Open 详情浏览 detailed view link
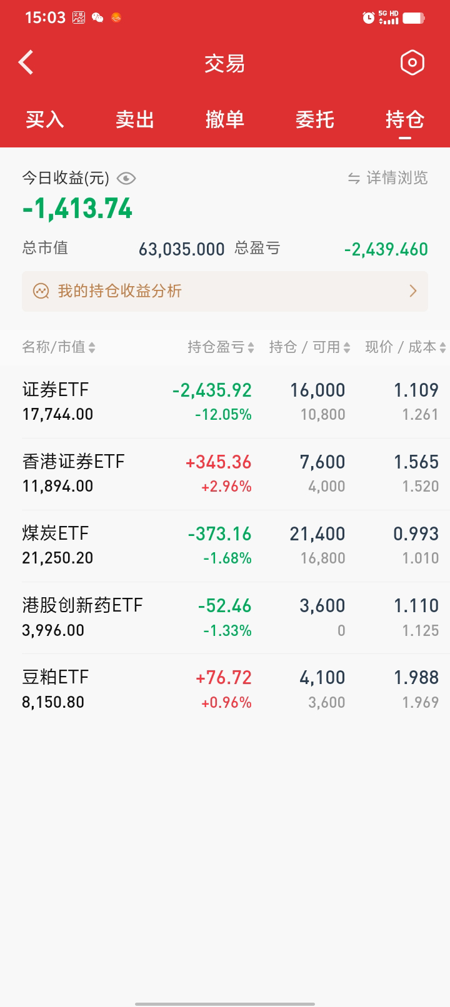This screenshot has height=1007, width=450. tap(397, 179)
